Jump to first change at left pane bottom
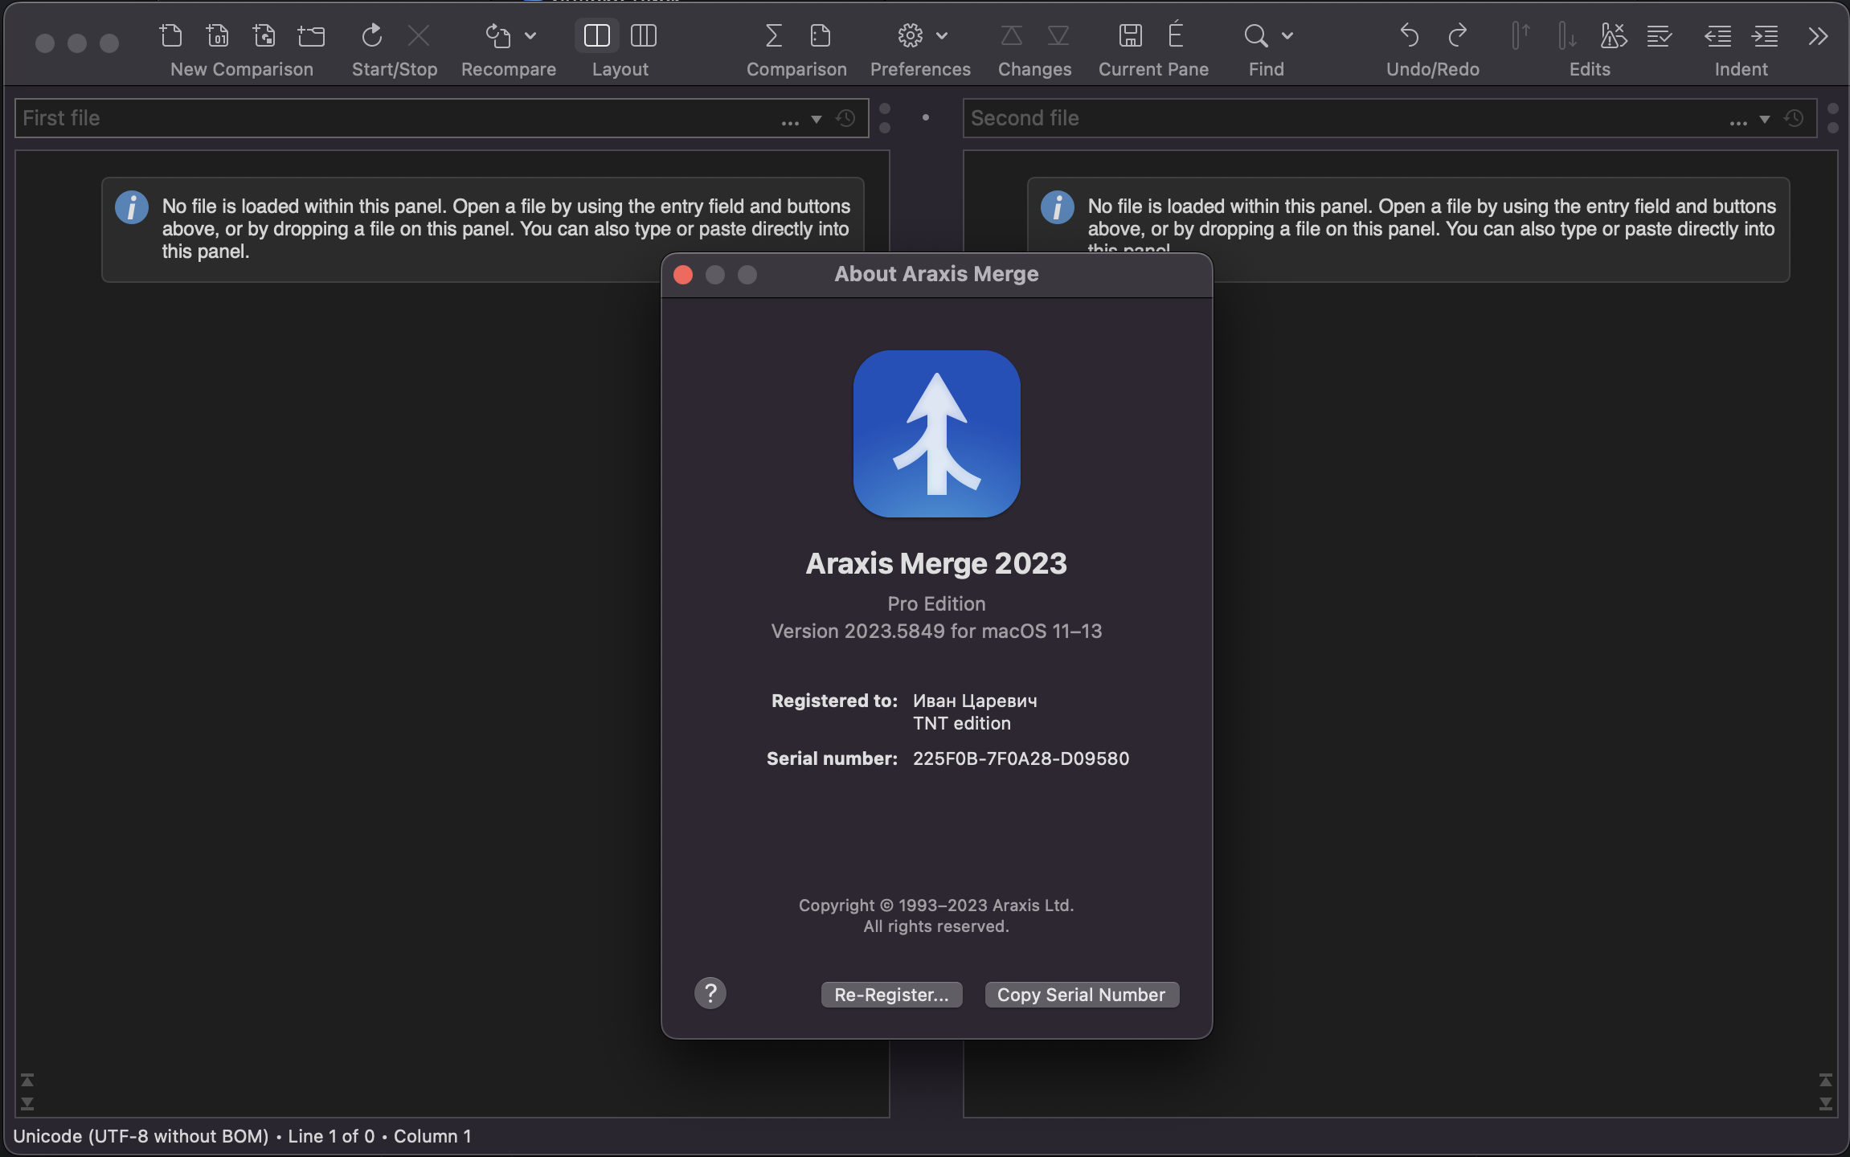1850x1157 pixels. pyautogui.click(x=27, y=1080)
